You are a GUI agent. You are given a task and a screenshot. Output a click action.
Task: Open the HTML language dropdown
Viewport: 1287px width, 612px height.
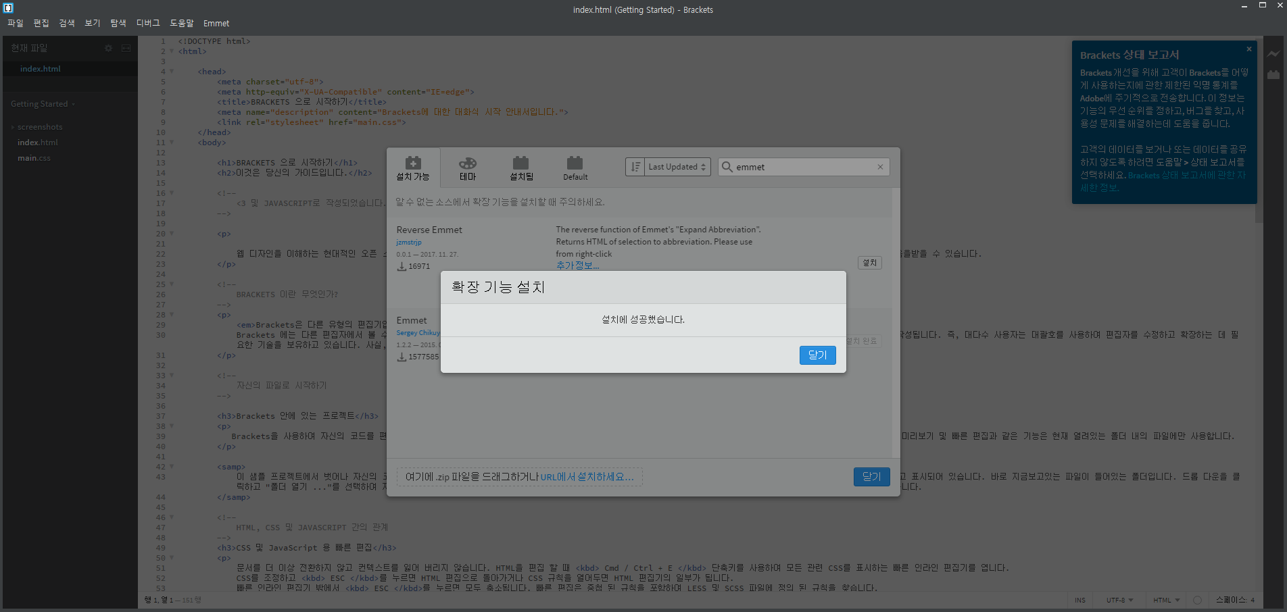click(x=1166, y=600)
